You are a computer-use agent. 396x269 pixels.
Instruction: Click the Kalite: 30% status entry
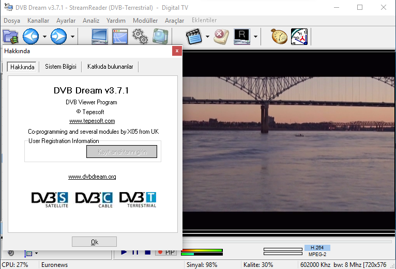258,265
